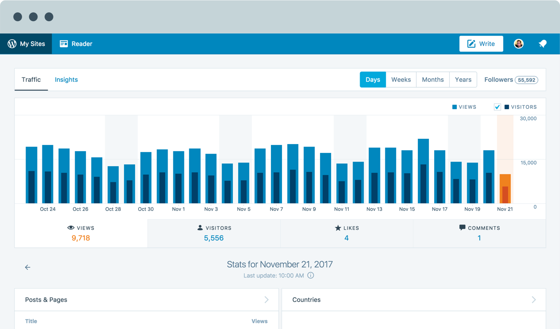560x329 pixels.
Task: Switch to the Insights tab
Action: 66,80
